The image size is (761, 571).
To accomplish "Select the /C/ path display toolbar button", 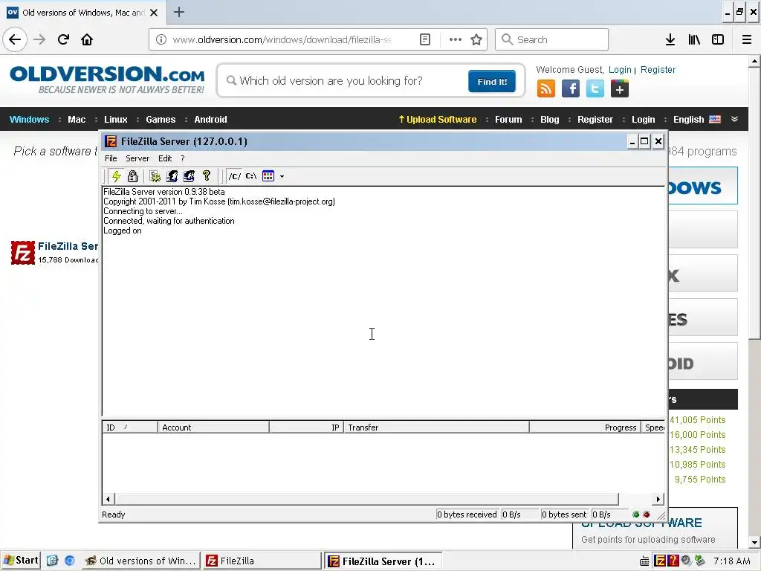I will [234, 175].
